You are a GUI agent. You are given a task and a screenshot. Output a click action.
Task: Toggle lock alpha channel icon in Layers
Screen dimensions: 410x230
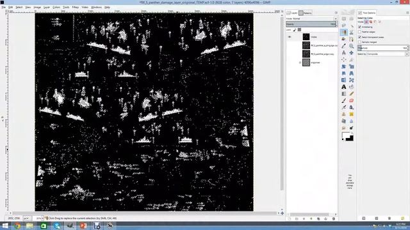299,30
